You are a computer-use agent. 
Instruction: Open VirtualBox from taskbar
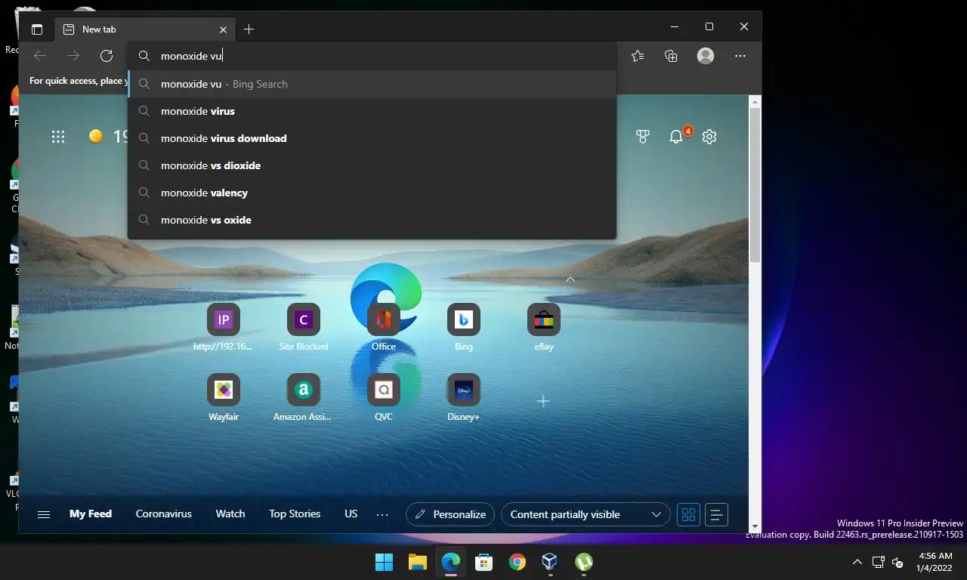(x=550, y=562)
